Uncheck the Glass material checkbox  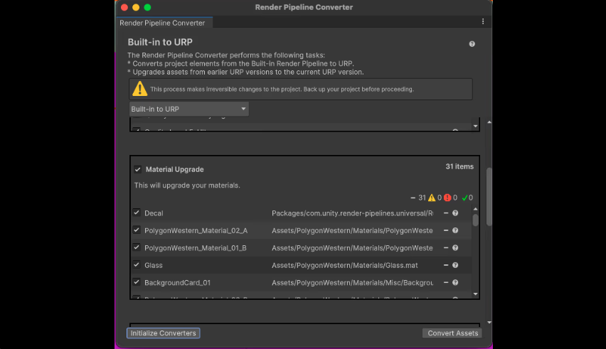point(137,265)
